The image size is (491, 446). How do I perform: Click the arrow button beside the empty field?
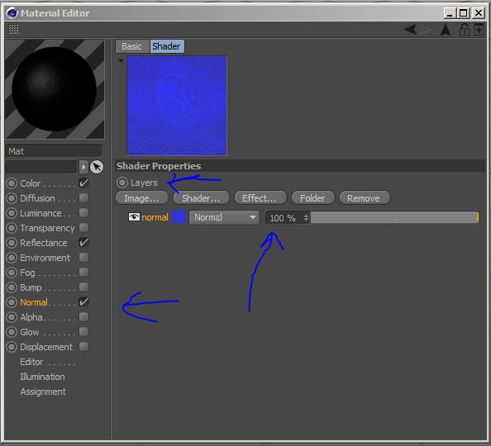pyautogui.click(x=83, y=167)
